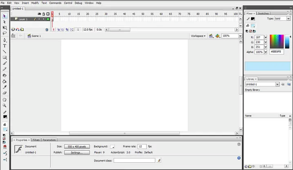The width and height of the screenshot is (293, 170).
Task: Insert a layer folder
Action: (x=22, y=29)
